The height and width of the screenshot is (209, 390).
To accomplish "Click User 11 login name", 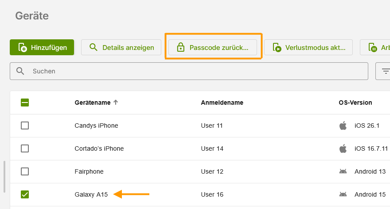I will coord(212,125).
